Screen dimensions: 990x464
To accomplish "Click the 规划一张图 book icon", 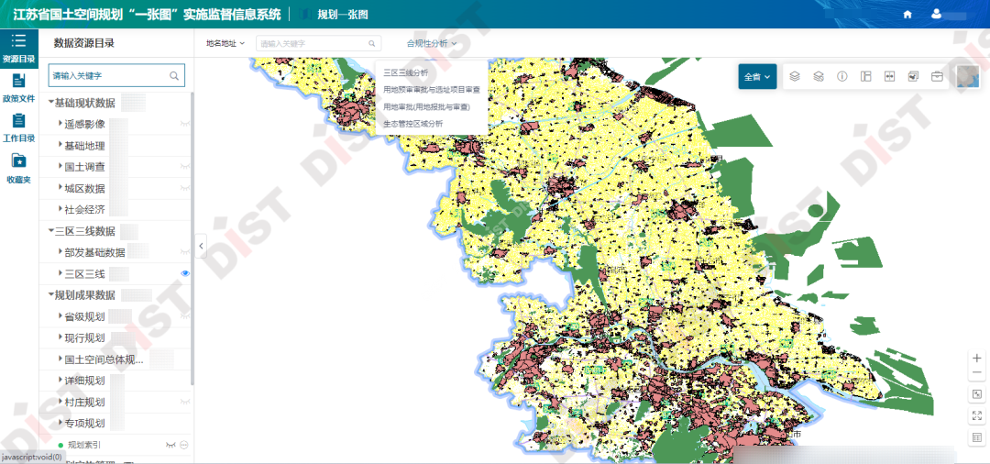I will tap(306, 14).
